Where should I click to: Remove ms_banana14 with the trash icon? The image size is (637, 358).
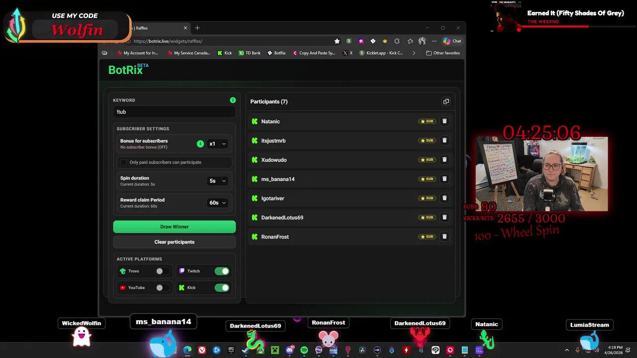click(x=444, y=179)
